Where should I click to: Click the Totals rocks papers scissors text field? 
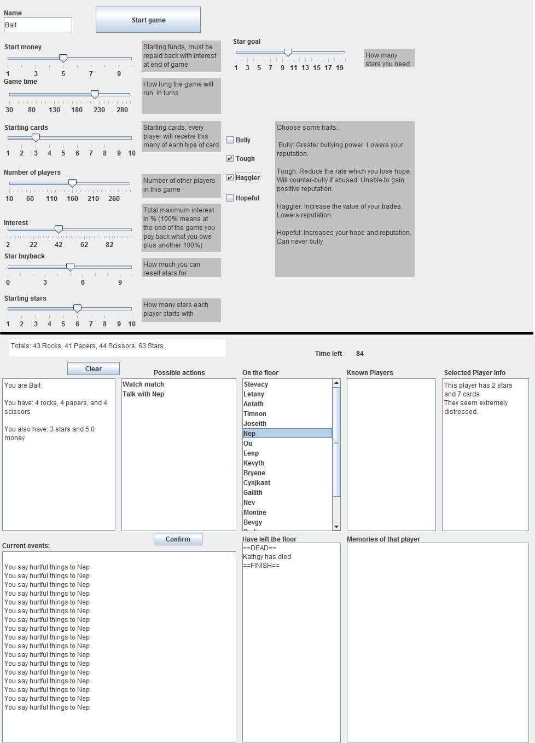tap(117, 347)
